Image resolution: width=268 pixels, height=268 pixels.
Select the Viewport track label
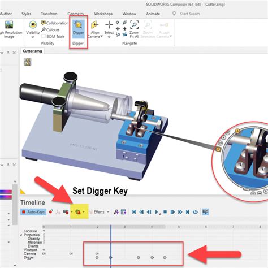[x=31, y=250]
